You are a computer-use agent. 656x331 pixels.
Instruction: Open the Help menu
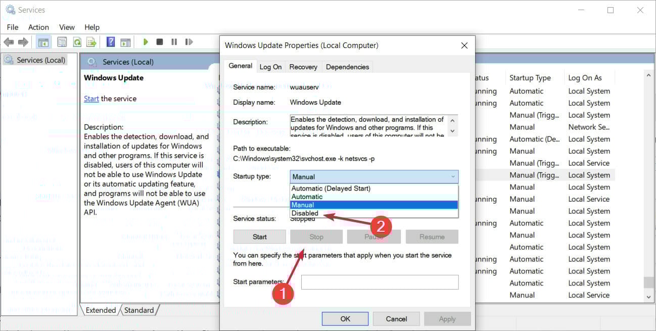92,27
